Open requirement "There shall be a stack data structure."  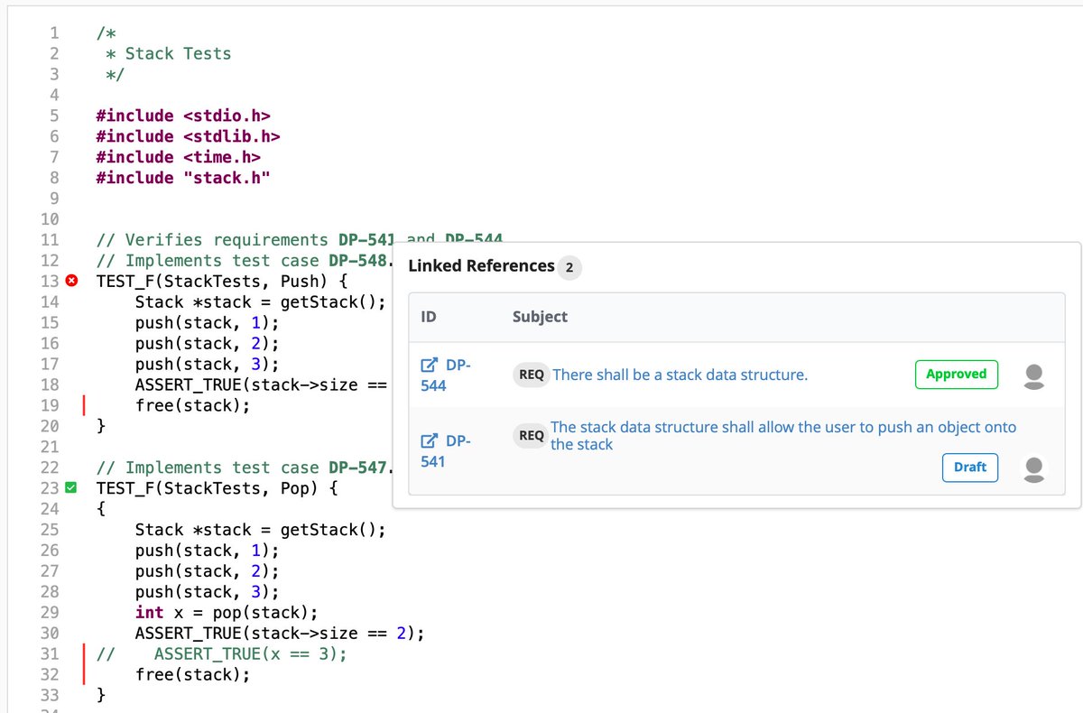click(x=680, y=375)
